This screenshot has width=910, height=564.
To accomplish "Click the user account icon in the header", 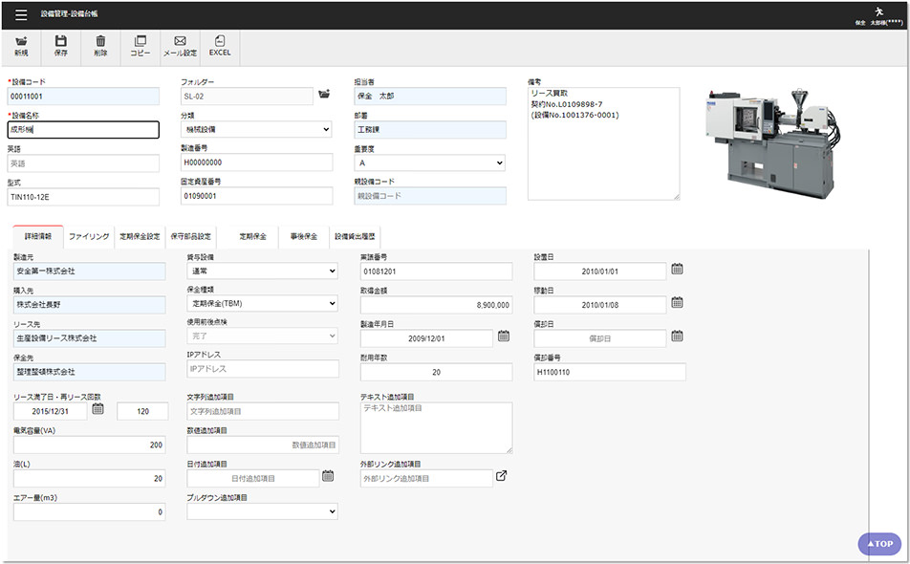I will tap(878, 12).
